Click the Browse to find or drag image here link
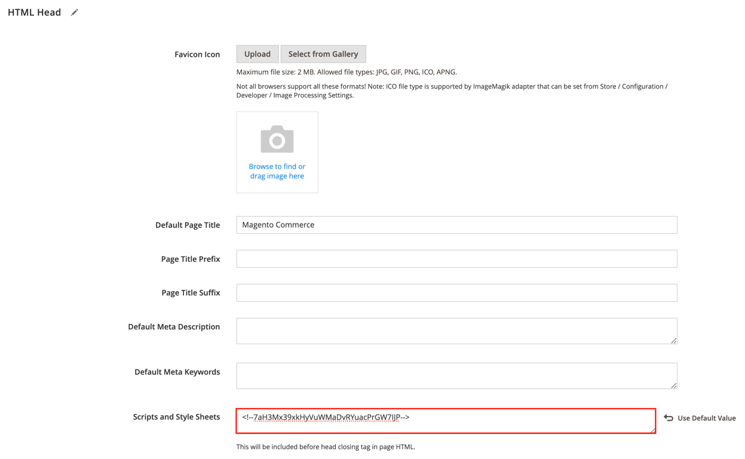 pyautogui.click(x=277, y=171)
